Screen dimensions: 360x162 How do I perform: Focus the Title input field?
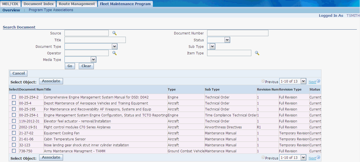point(95,40)
